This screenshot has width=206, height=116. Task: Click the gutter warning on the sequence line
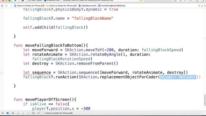[1, 72]
